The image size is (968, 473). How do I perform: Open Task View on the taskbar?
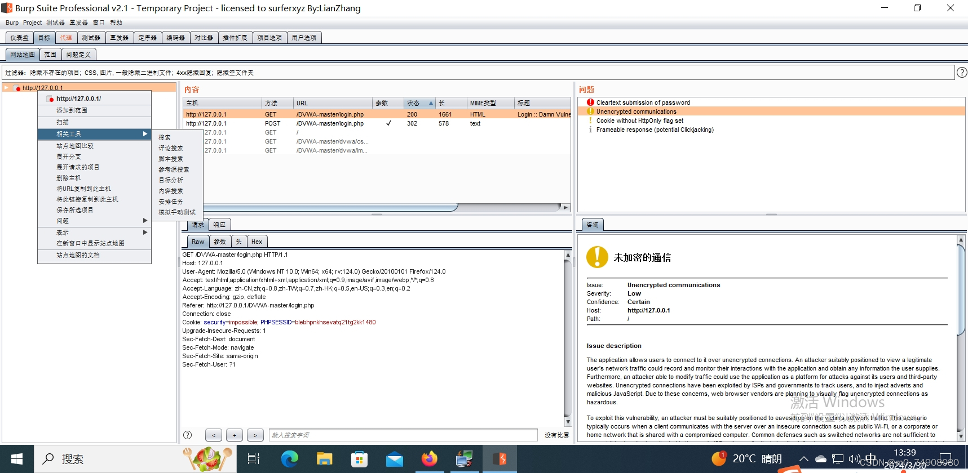click(254, 459)
